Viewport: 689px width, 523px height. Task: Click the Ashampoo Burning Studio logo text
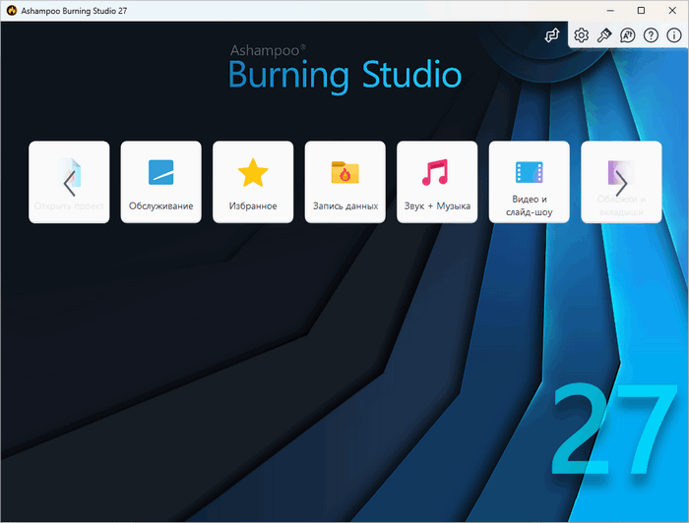click(x=344, y=67)
